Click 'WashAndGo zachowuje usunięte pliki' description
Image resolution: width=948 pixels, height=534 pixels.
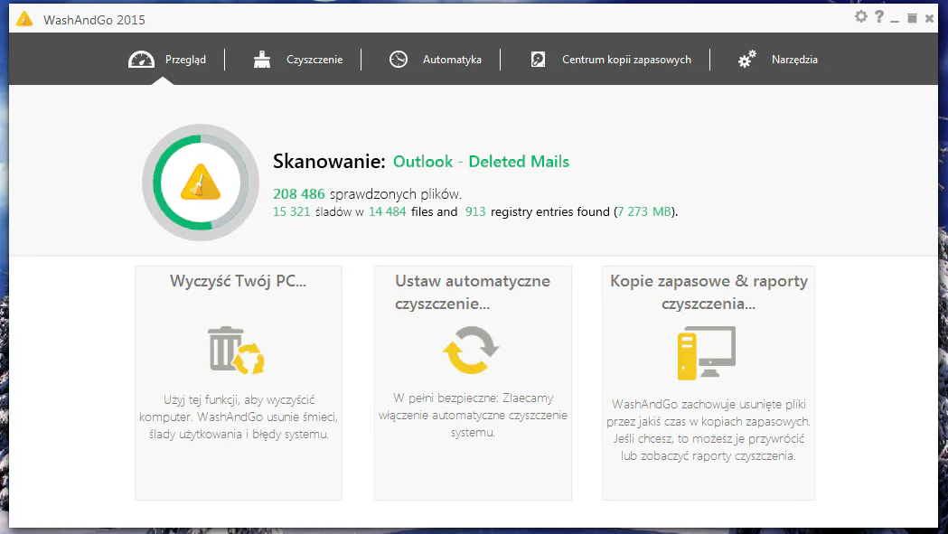point(709,429)
